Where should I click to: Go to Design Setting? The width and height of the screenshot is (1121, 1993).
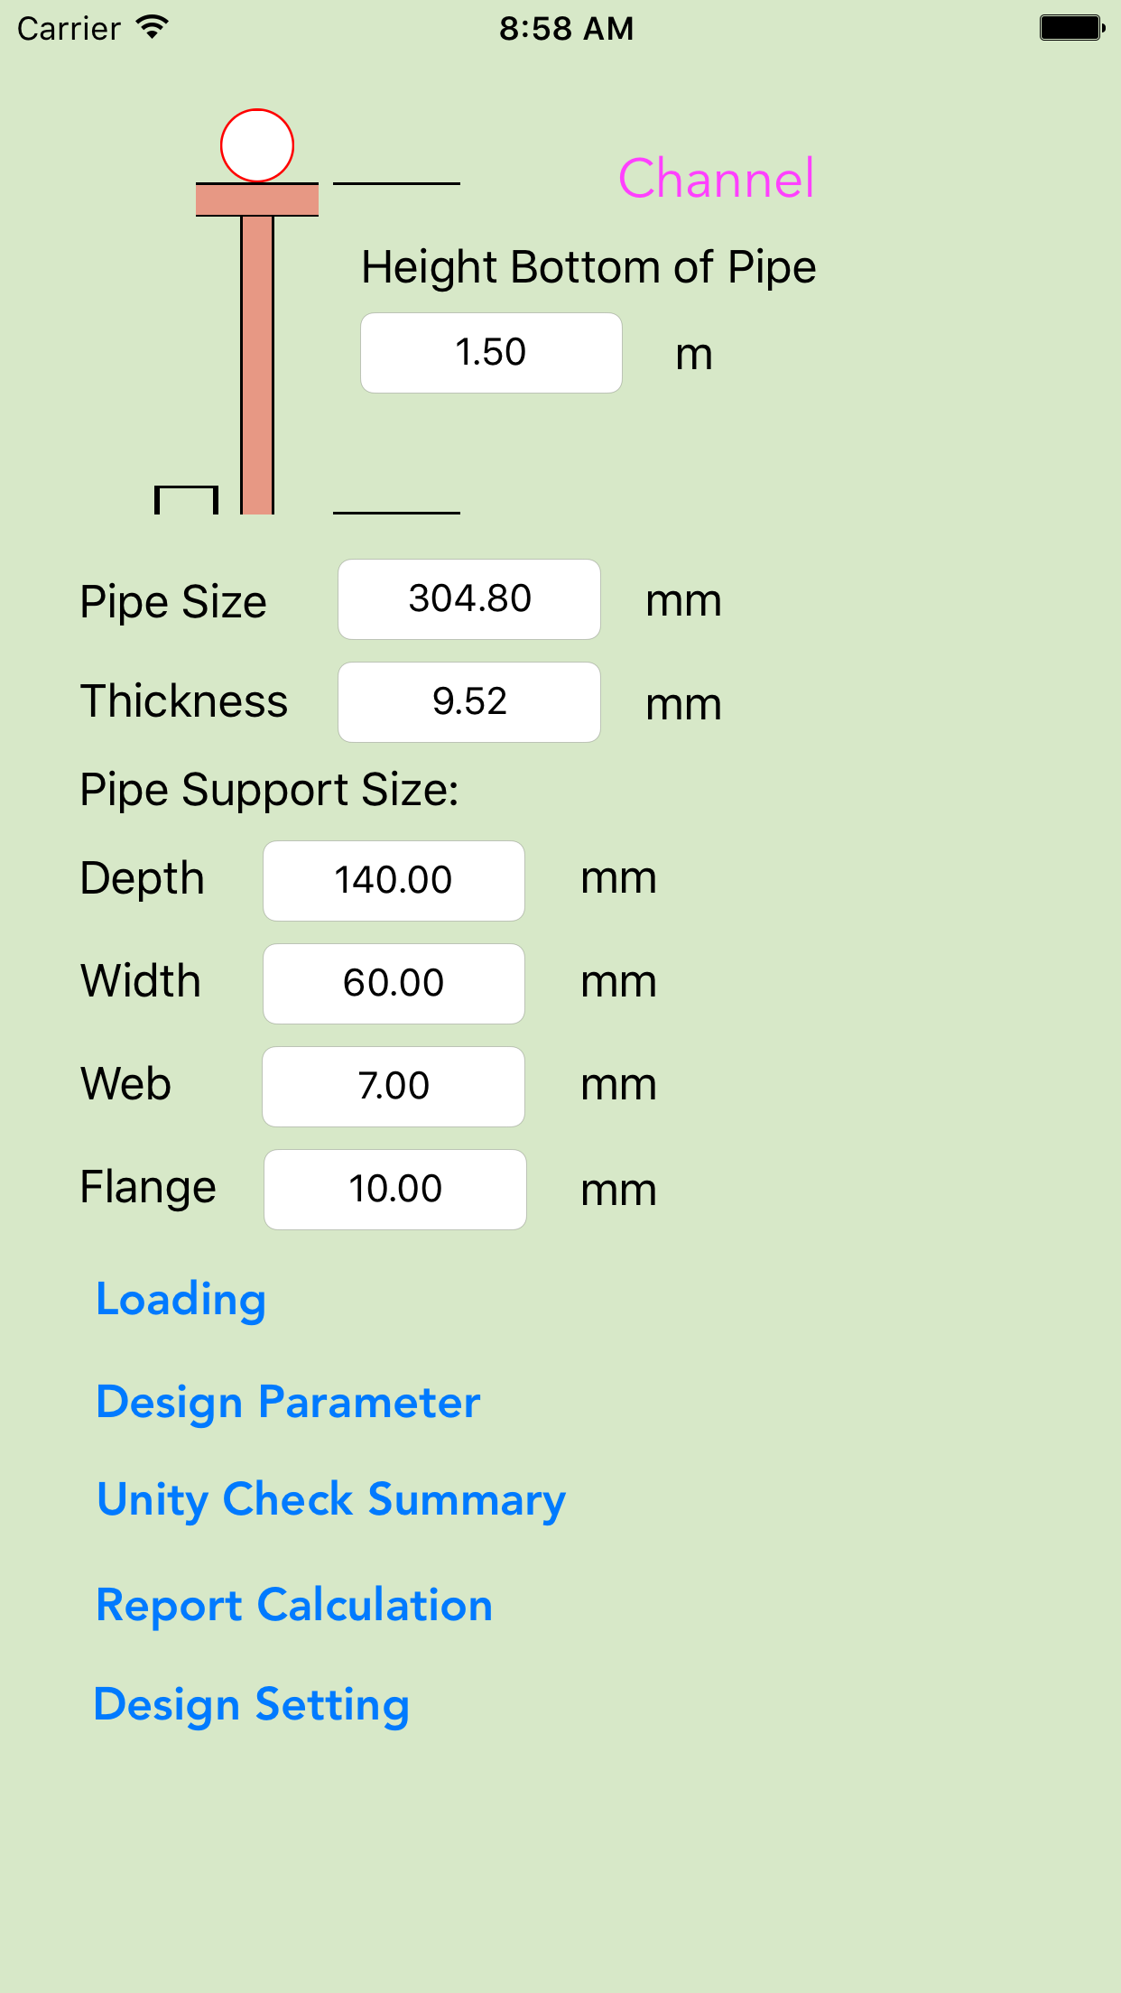(x=252, y=1704)
